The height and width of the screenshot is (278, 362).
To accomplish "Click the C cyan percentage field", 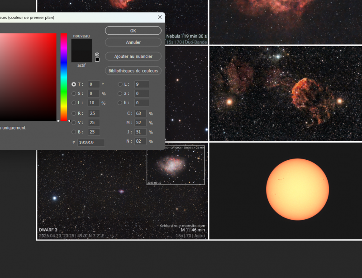I will (x=140, y=113).
